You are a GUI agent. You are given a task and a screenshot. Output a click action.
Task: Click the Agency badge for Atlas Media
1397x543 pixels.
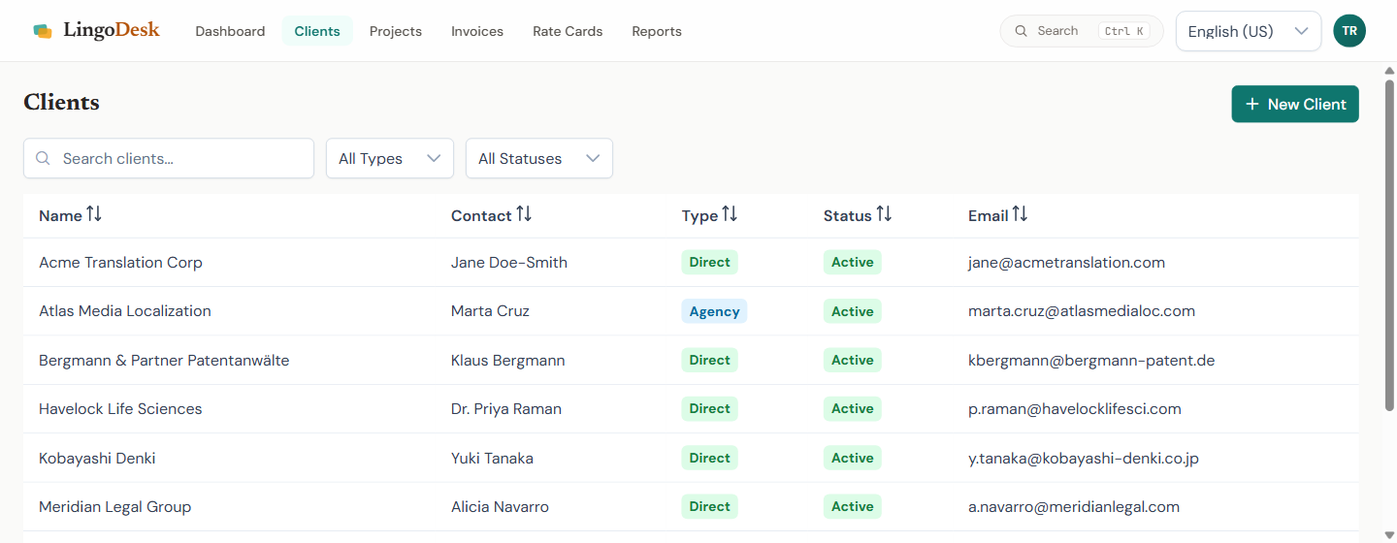[x=714, y=311]
